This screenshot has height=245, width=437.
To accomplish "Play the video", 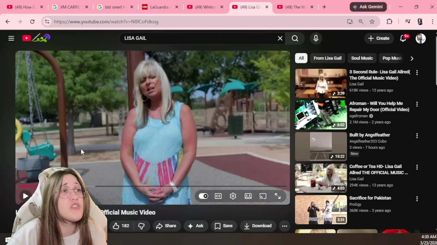I will pos(25,196).
